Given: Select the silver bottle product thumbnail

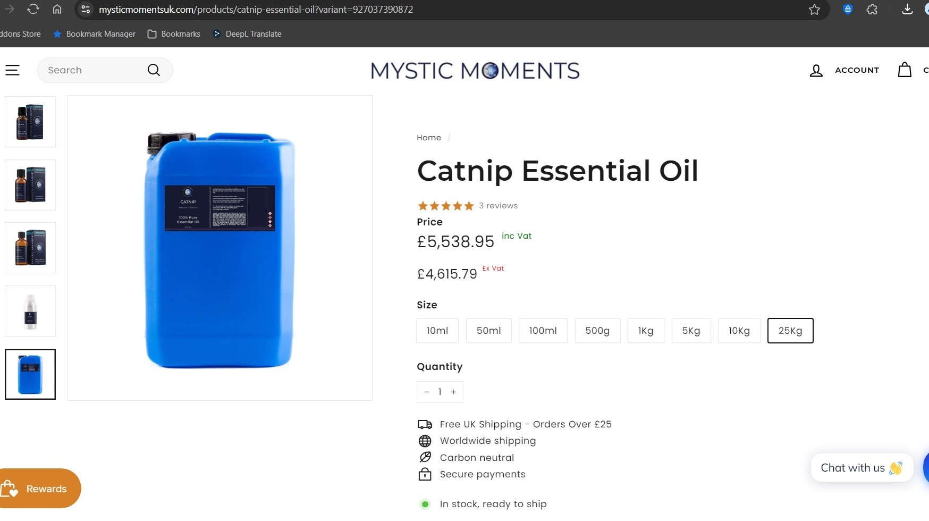Looking at the screenshot, I should [30, 311].
